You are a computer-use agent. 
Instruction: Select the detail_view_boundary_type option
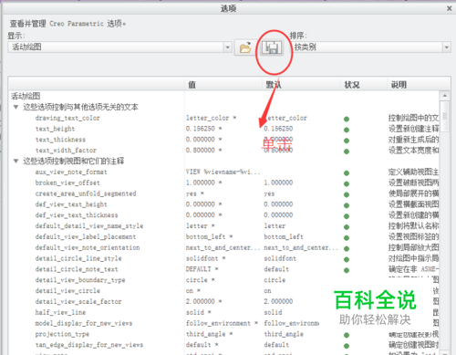pos(80,280)
